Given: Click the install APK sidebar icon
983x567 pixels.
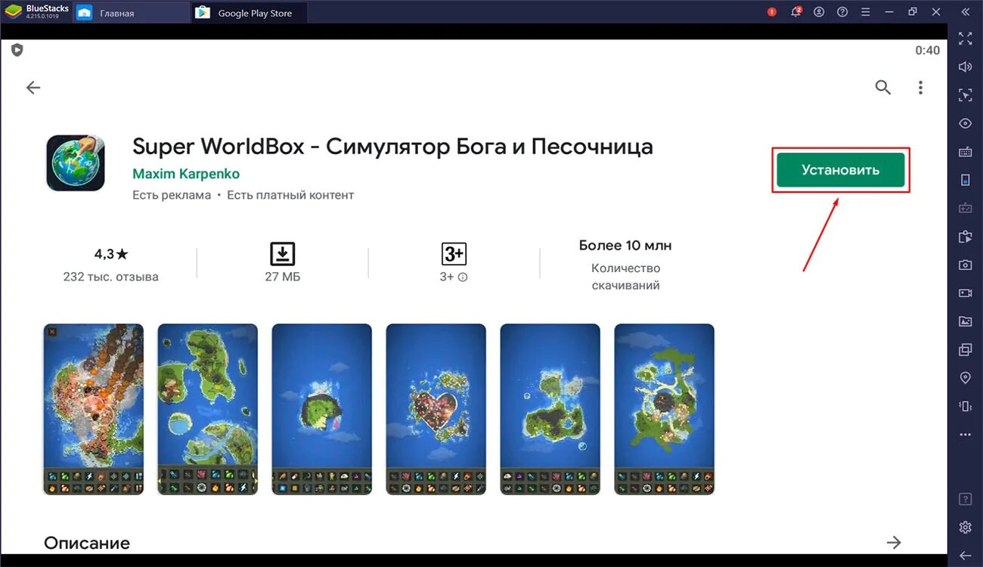Looking at the screenshot, I should (x=965, y=237).
